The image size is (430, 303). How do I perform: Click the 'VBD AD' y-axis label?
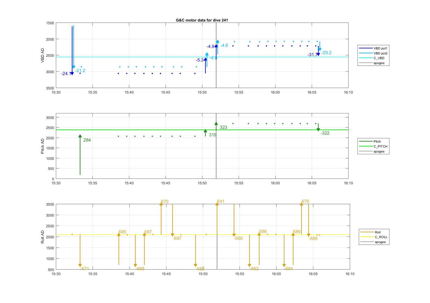click(43, 55)
